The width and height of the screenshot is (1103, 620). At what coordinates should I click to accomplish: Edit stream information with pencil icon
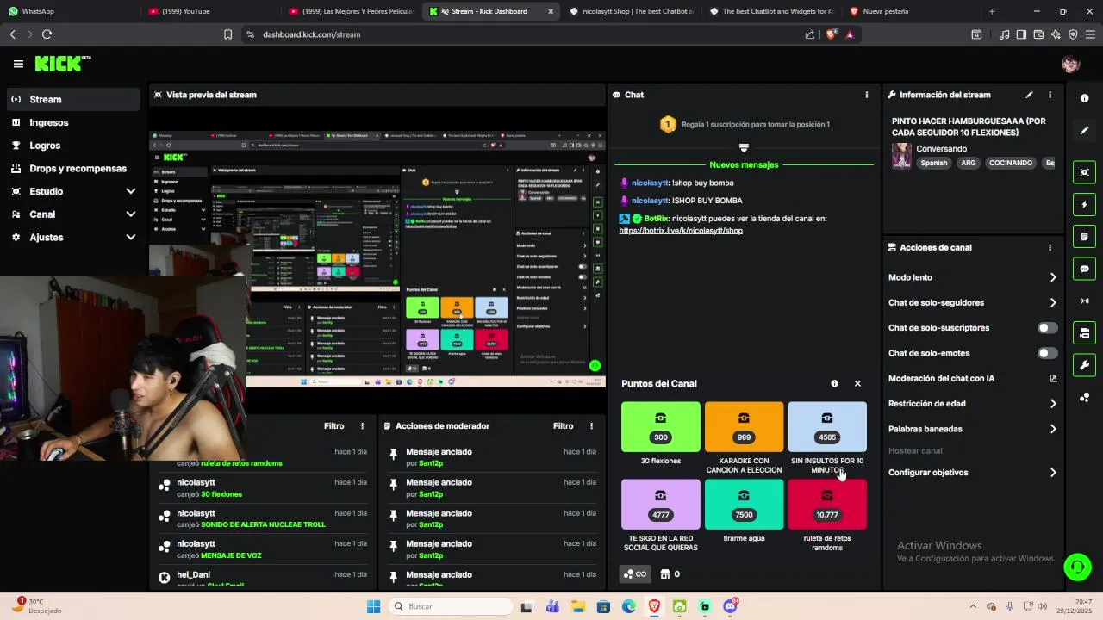coord(1029,95)
